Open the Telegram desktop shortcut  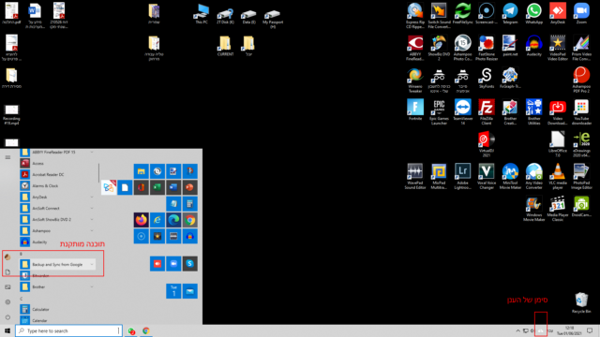coord(510,13)
